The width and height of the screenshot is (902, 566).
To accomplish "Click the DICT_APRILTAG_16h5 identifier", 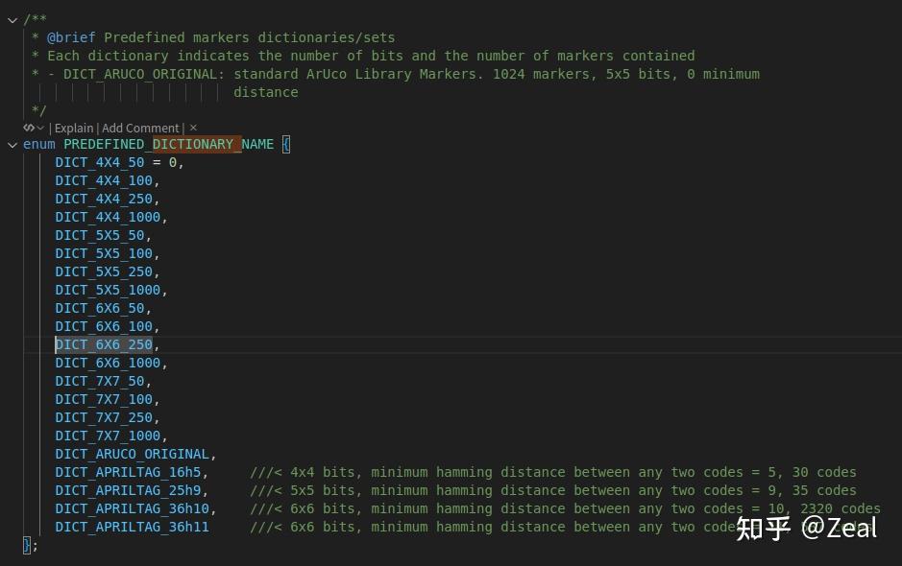I will point(128,472).
